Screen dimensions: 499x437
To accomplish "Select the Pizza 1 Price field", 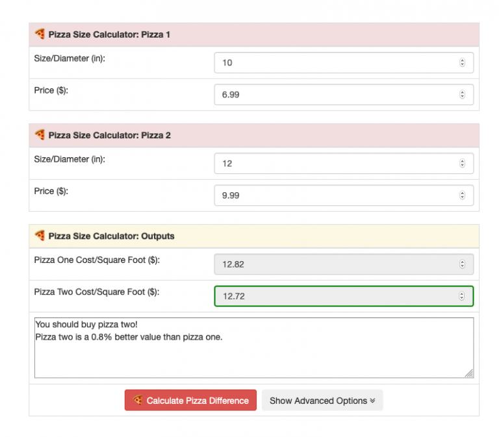I will tap(338, 95).
